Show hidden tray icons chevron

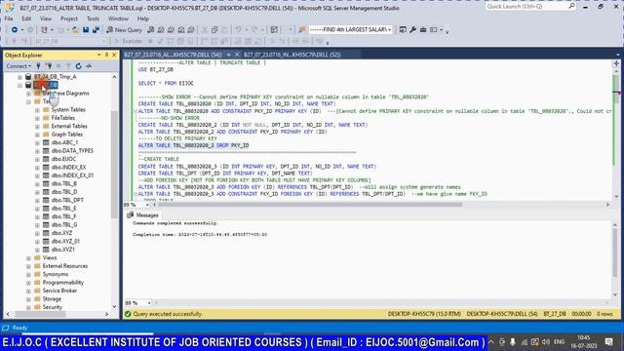[491, 342]
